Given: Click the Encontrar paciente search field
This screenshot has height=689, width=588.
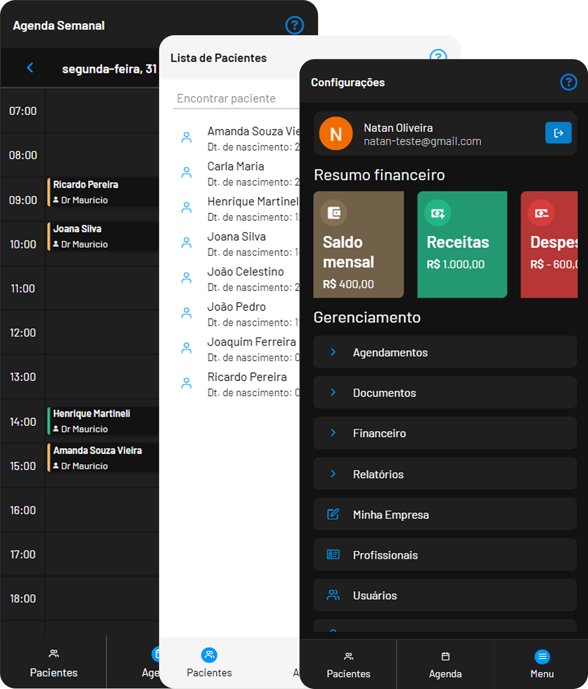Looking at the screenshot, I should (x=236, y=98).
